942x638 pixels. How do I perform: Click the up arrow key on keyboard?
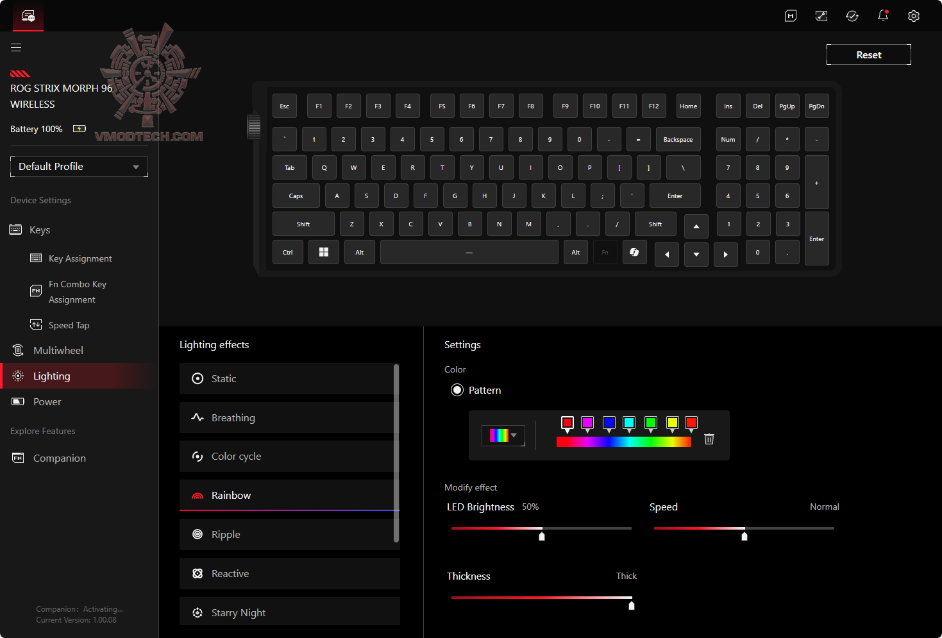click(696, 226)
